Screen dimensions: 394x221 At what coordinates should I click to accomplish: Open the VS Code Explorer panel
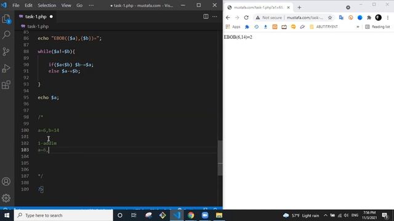click(x=6, y=19)
